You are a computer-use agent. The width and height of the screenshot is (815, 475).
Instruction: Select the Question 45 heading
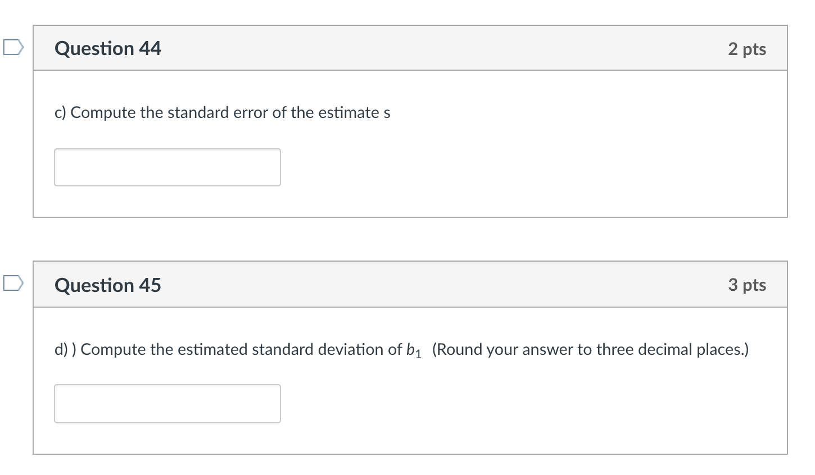(108, 285)
